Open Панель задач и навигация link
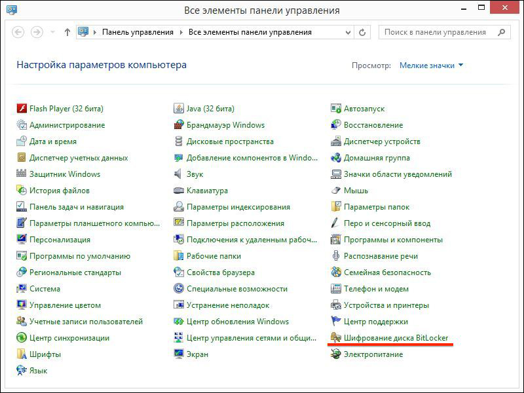Screen dimensions: 524x393 [x=77, y=207]
